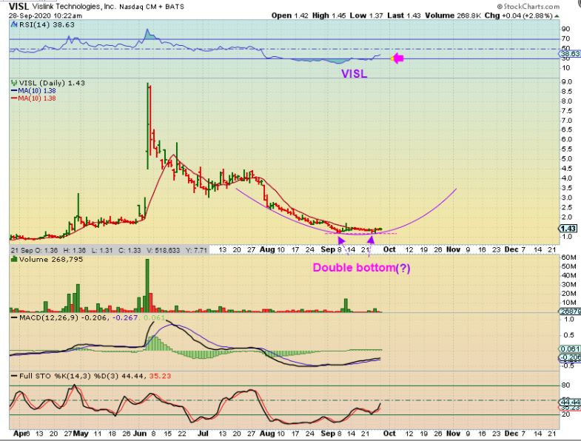Select the MACD(12,26,9) -0.206 indicator label
This screenshot has width=581, height=441.
(x=64, y=318)
